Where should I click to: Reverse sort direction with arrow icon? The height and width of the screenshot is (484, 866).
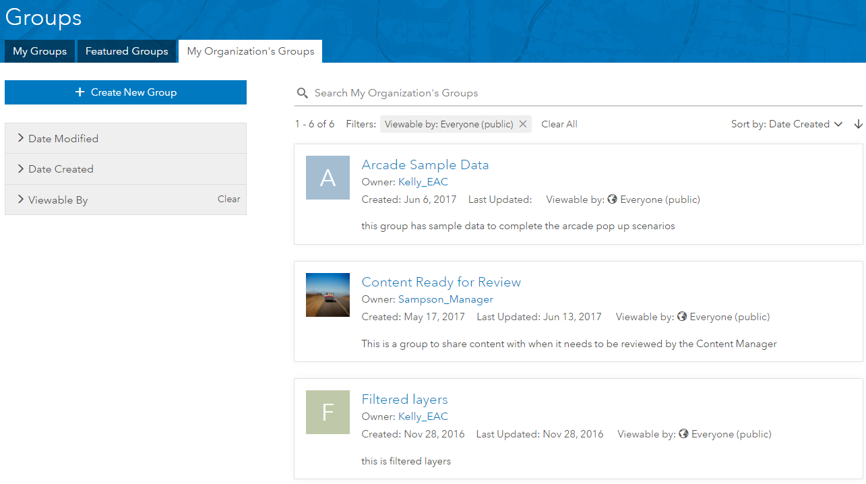coord(858,124)
